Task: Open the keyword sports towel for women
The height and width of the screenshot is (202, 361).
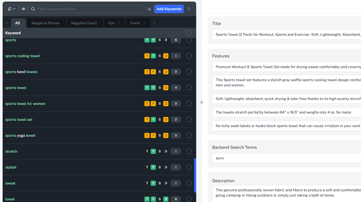Action: [x=25, y=104]
